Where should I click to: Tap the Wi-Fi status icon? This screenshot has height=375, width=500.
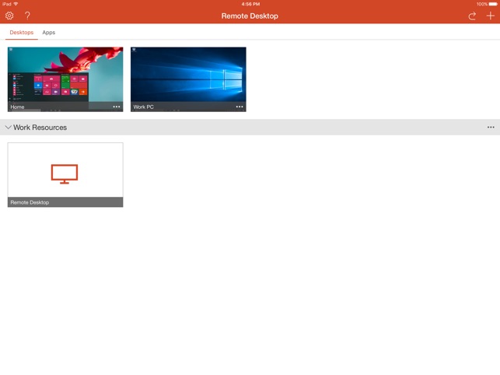pos(16,4)
